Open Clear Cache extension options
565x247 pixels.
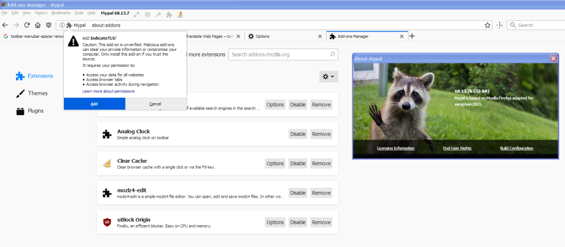coord(275,164)
